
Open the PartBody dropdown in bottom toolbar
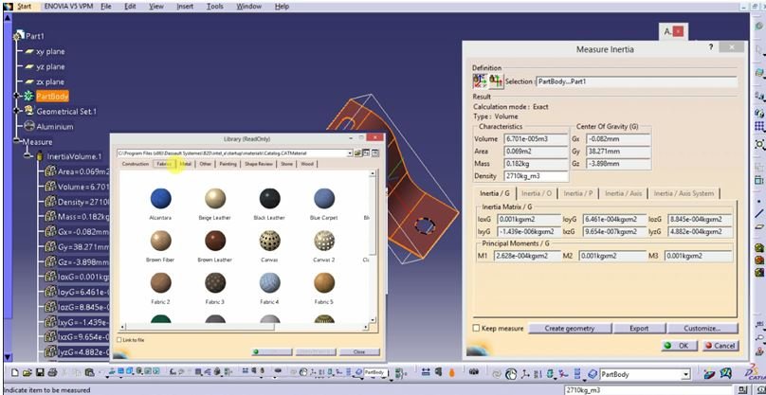pyautogui.click(x=685, y=374)
